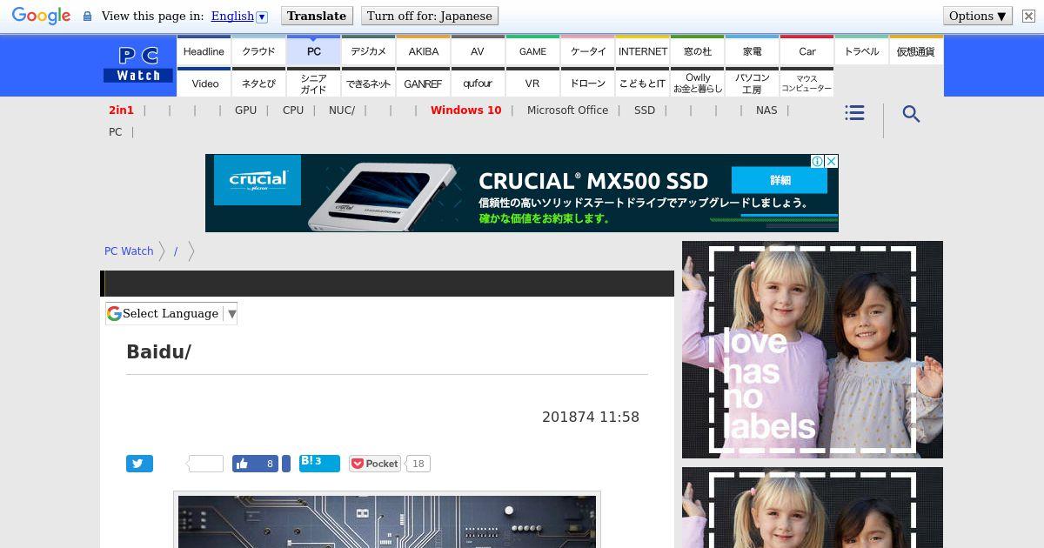Click the 2in1 topic link

point(121,110)
